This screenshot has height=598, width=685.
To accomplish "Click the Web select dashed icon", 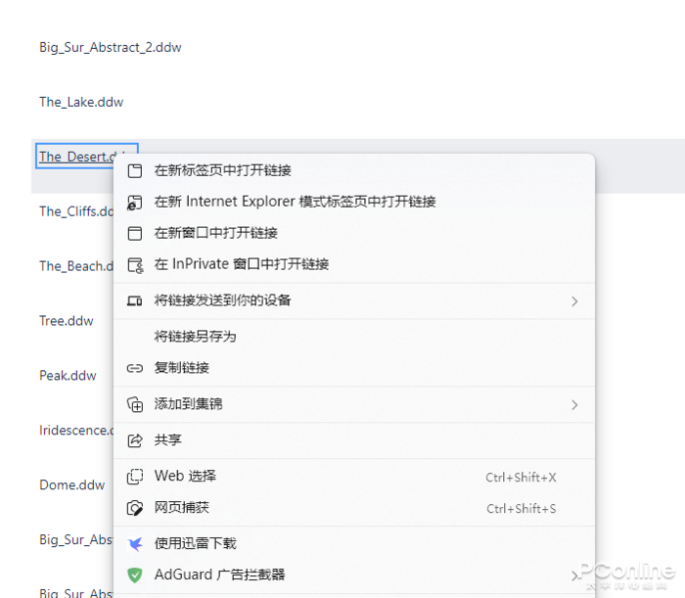I will click(x=135, y=477).
